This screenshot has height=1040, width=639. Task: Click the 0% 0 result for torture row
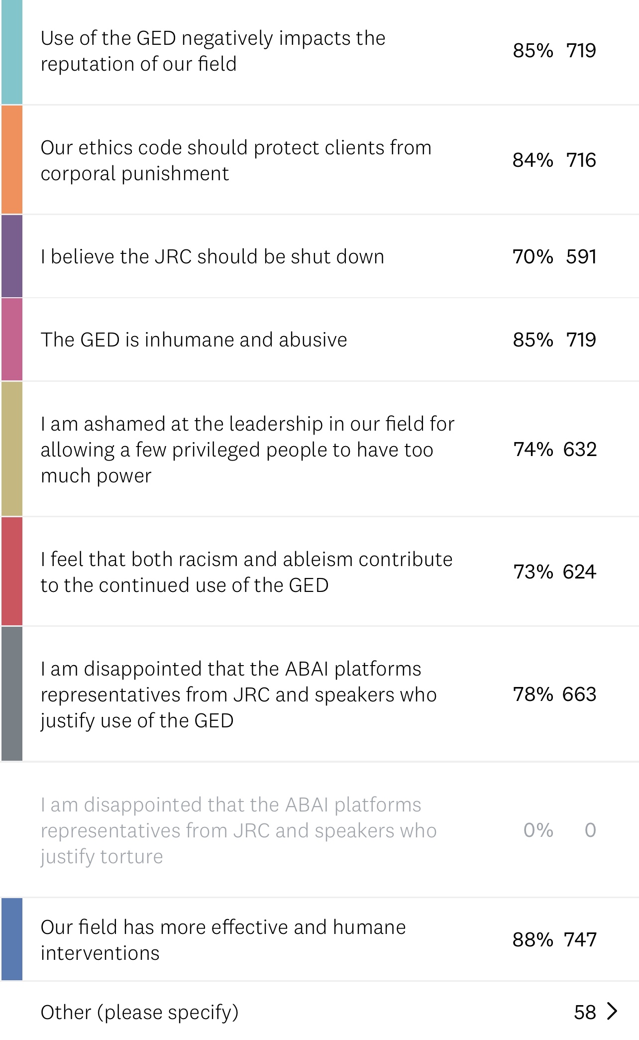[559, 830]
